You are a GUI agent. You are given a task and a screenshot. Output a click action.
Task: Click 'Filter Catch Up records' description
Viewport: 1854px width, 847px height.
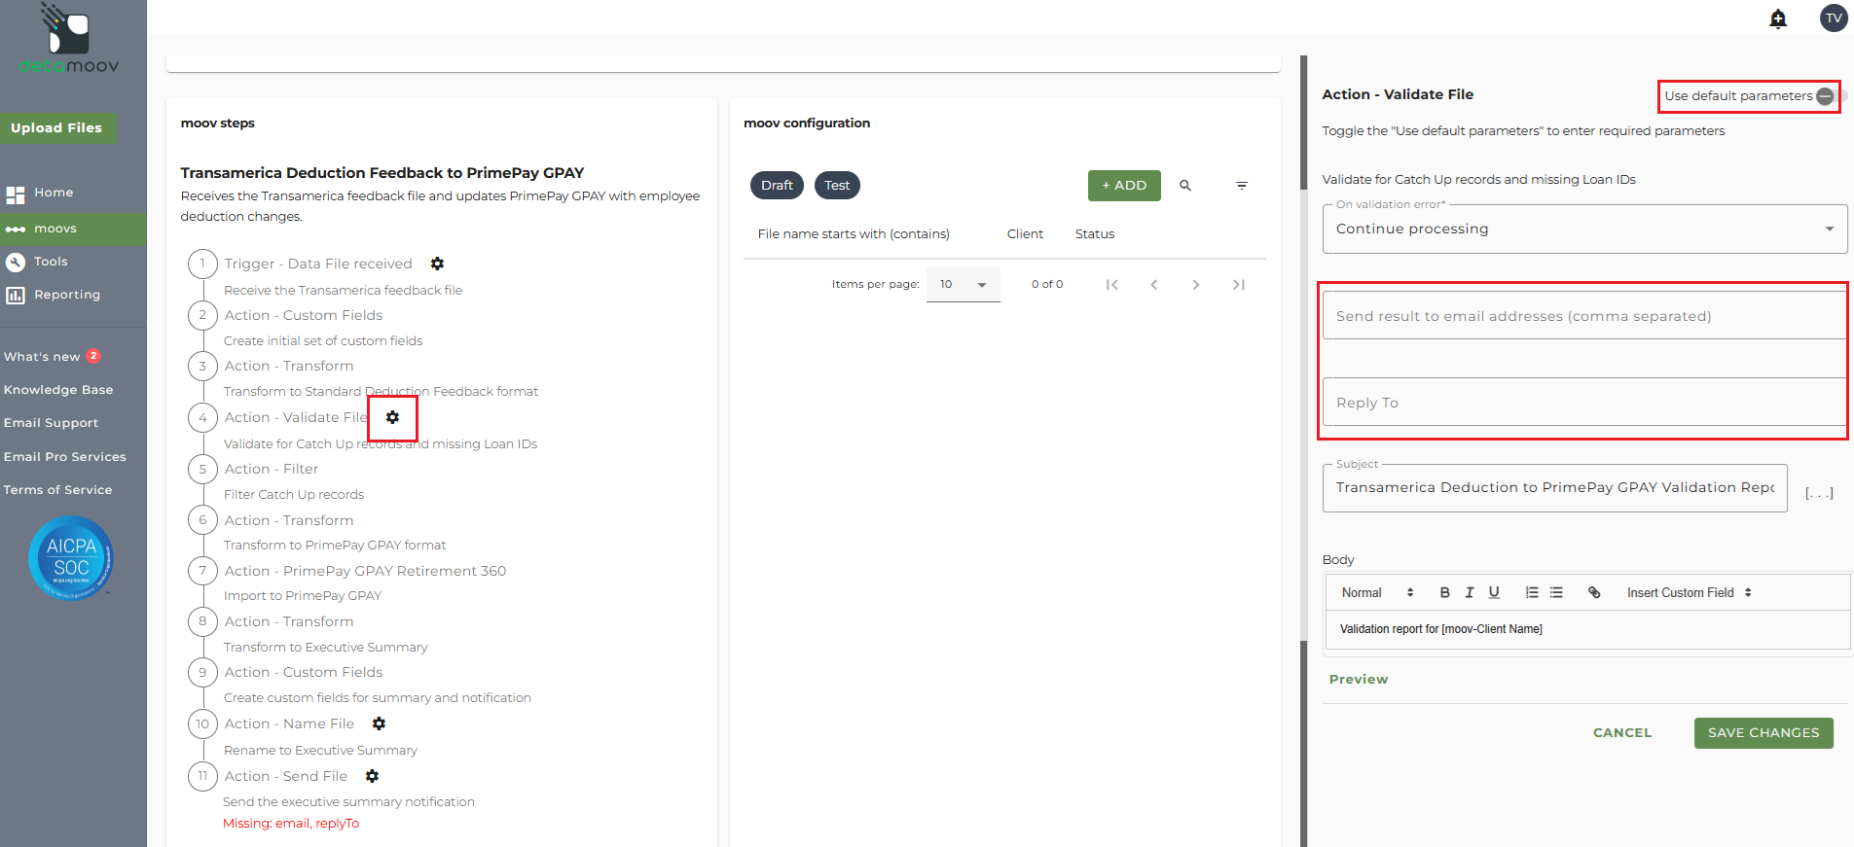tap(294, 495)
